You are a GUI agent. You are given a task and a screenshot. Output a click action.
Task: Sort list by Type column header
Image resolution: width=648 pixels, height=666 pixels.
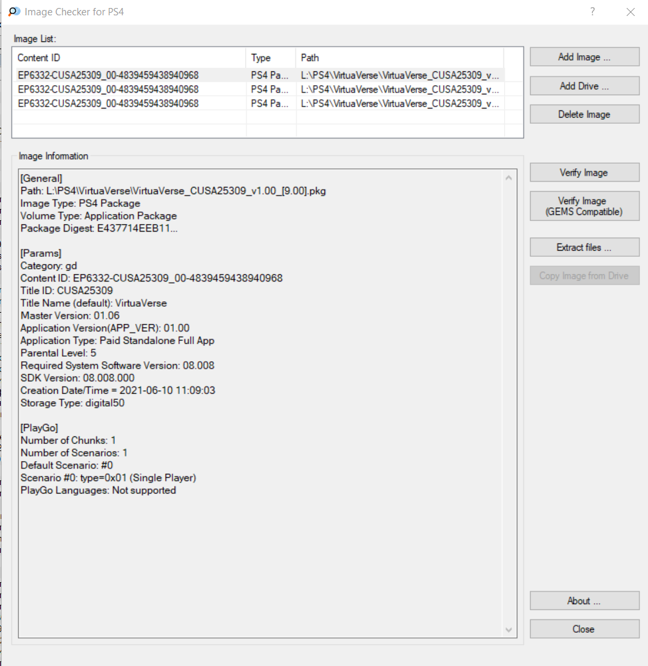tap(270, 58)
